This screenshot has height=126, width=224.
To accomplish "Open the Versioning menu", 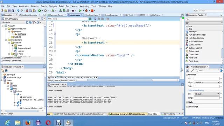I will coord(84,6).
